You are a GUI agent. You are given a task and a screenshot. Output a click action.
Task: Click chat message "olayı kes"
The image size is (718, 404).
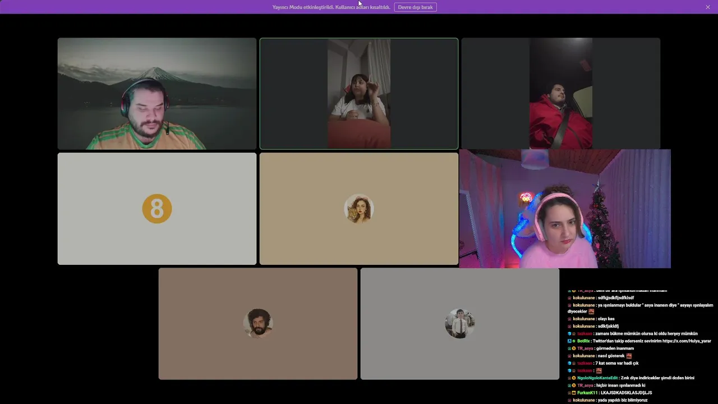606,319
